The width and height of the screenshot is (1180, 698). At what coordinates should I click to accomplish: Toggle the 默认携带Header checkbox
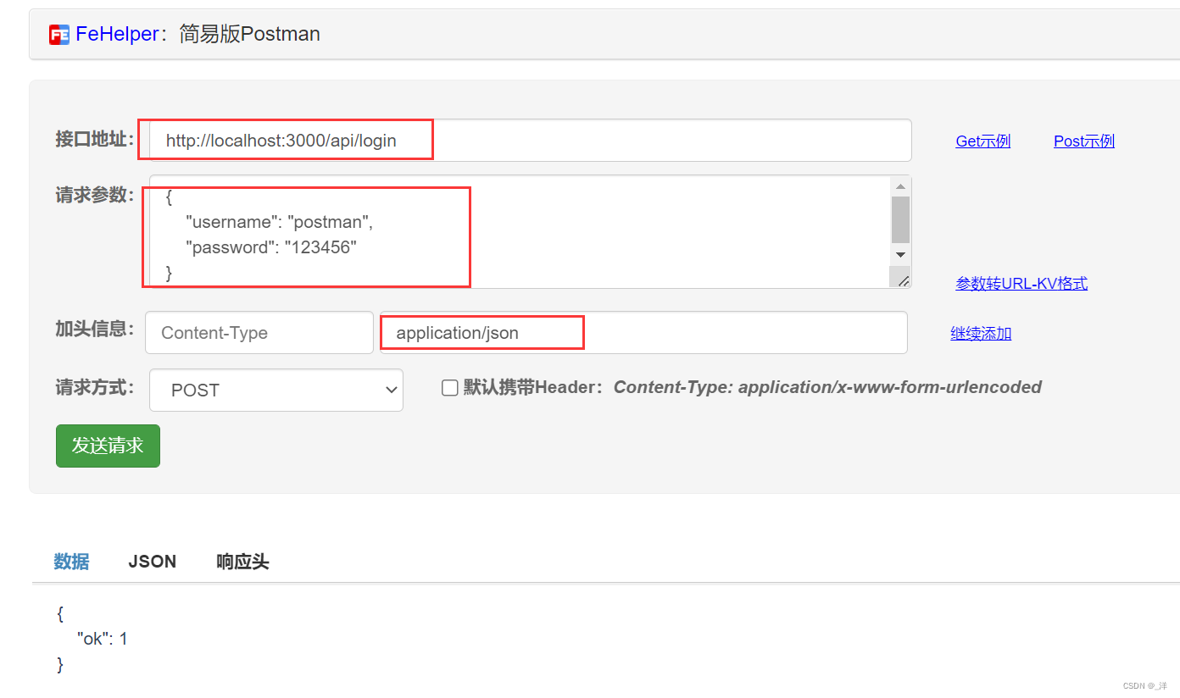point(450,388)
